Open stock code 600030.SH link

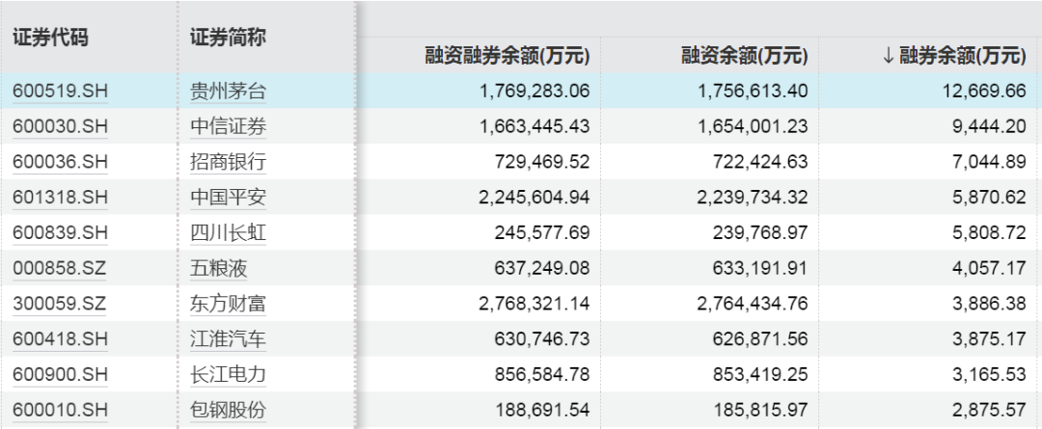60,127
